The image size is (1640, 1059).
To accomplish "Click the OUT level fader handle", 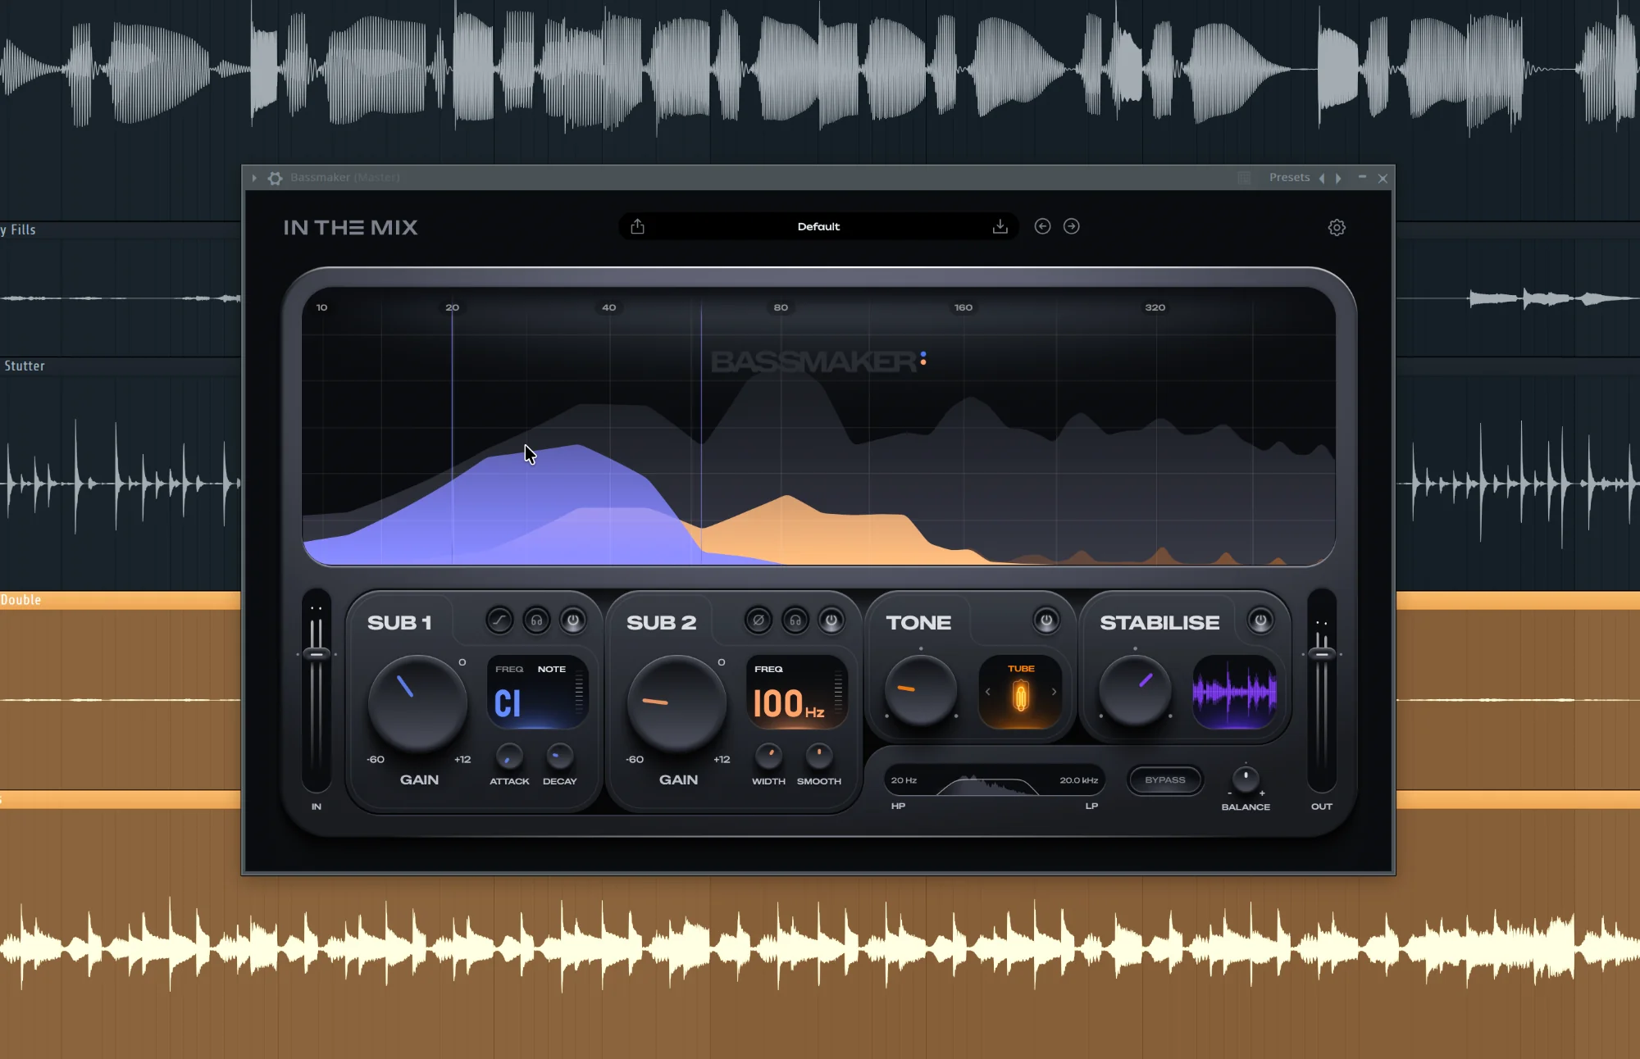I will (1321, 654).
